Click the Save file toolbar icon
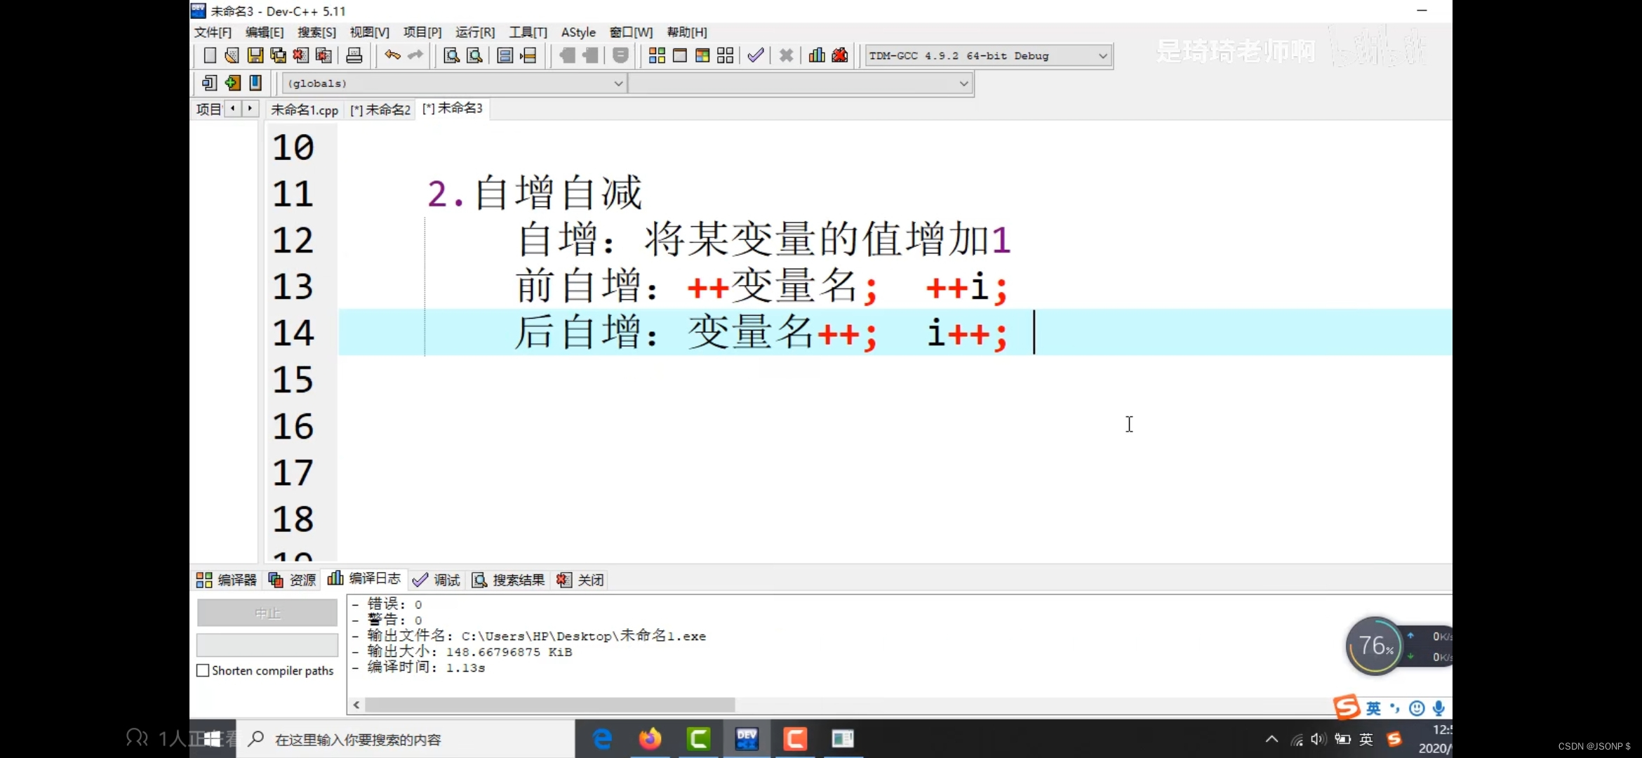 click(x=255, y=55)
